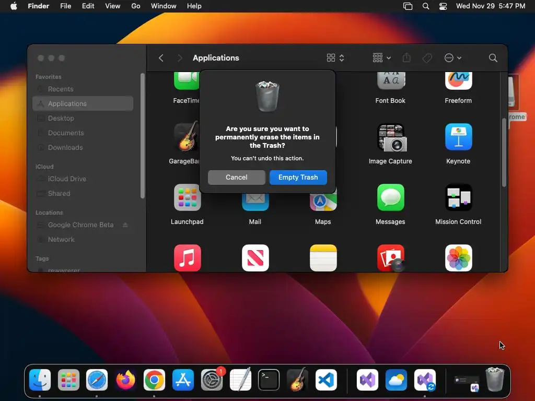Image resolution: width=535 pixels, height=401 pixels.
Task: Open Firefox from the Dock
Action: click(x=125, y=380)
